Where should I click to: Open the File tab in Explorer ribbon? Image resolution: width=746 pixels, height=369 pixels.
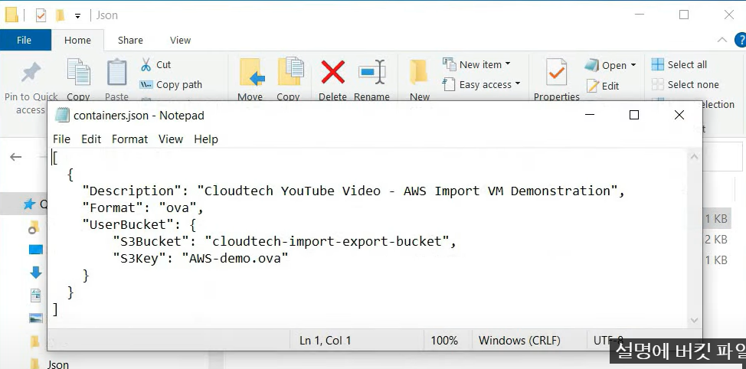point(24,40)
